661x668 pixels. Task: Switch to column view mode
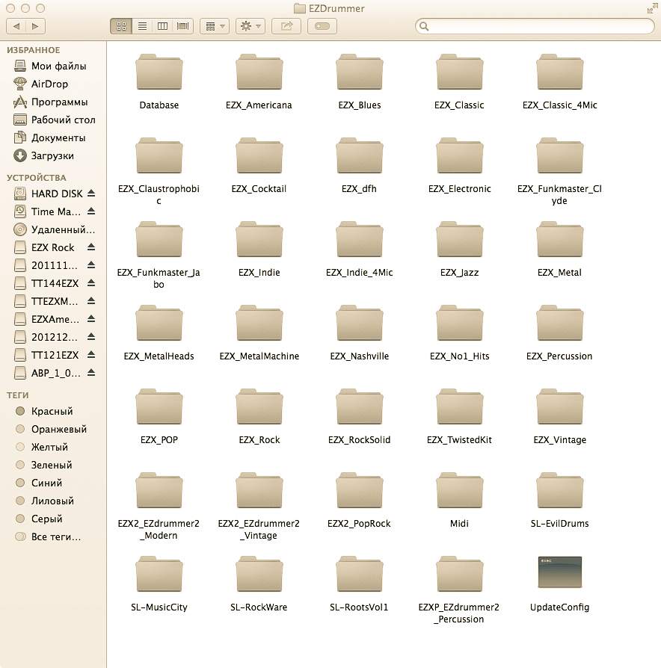[x=162, y=26]
